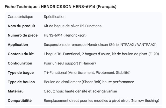Select the Type de boulon label
This screenshot has height=108, width=166.
point(21,82)
